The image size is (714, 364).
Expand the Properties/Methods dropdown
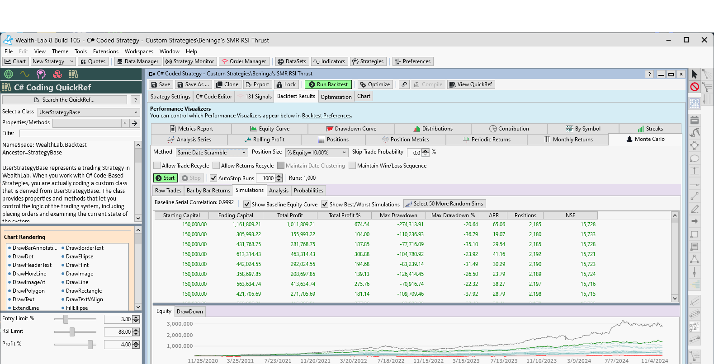tap(125, 123)
